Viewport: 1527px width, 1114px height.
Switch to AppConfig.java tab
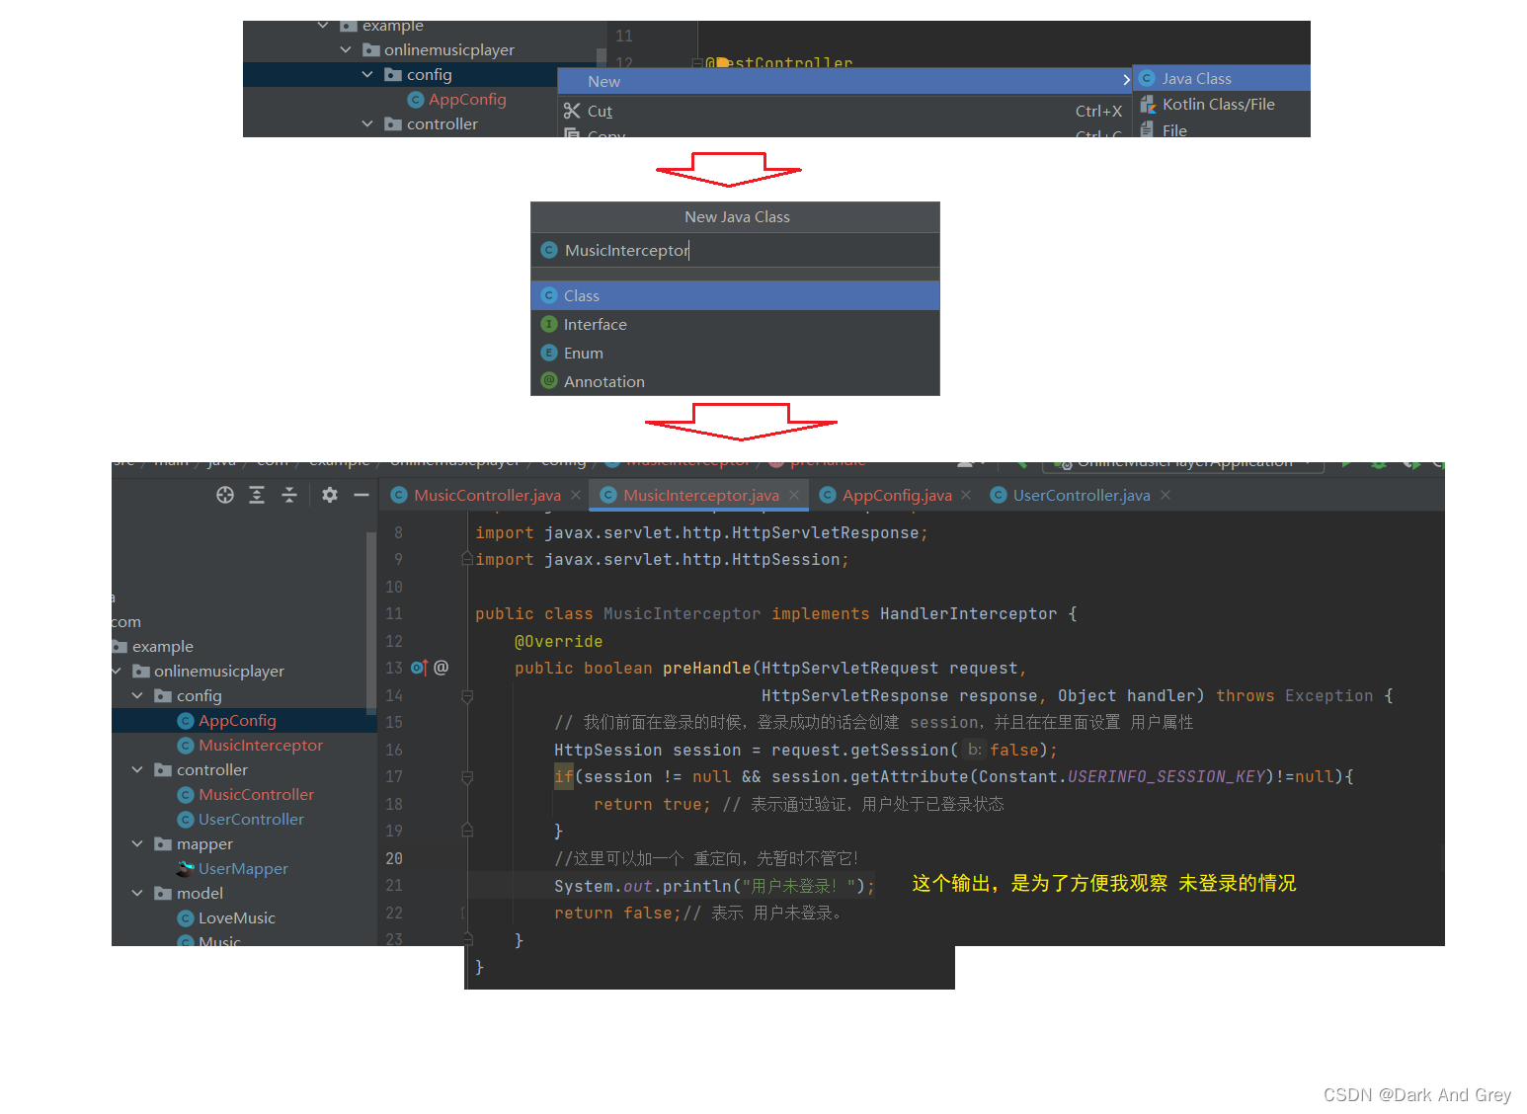896,495
